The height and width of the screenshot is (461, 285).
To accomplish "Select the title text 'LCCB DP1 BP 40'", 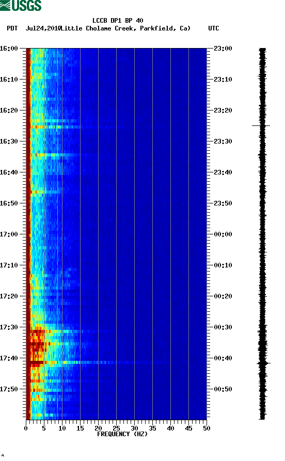I will pos(118,21).
